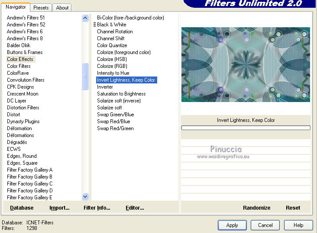
Task: Select CPK Designs category
Action: pos(20,87)
